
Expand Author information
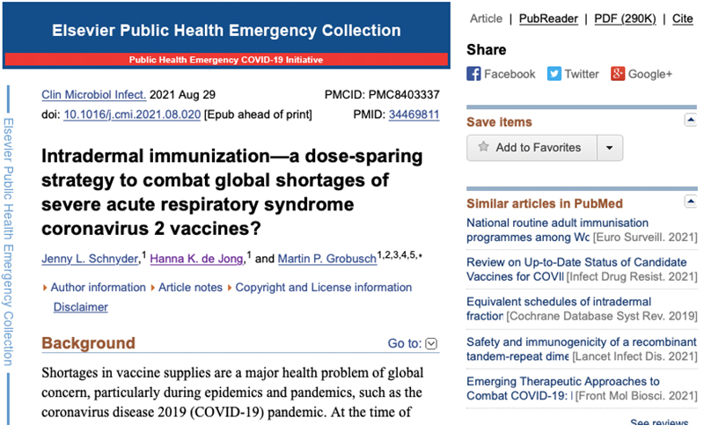[98, 288]
